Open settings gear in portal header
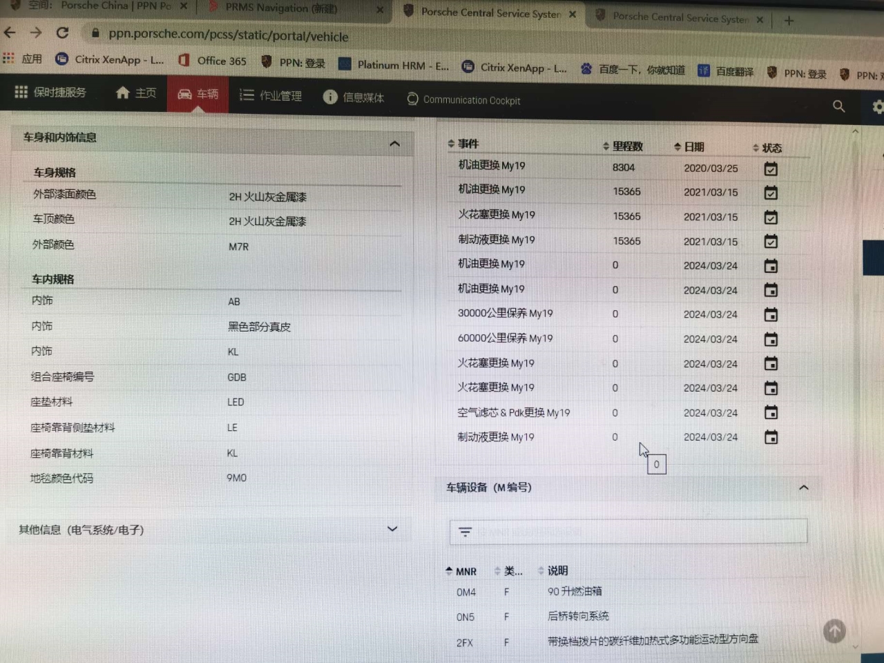Image resolution: width=884 pixels, height=663 pixels. pos(878,107)
